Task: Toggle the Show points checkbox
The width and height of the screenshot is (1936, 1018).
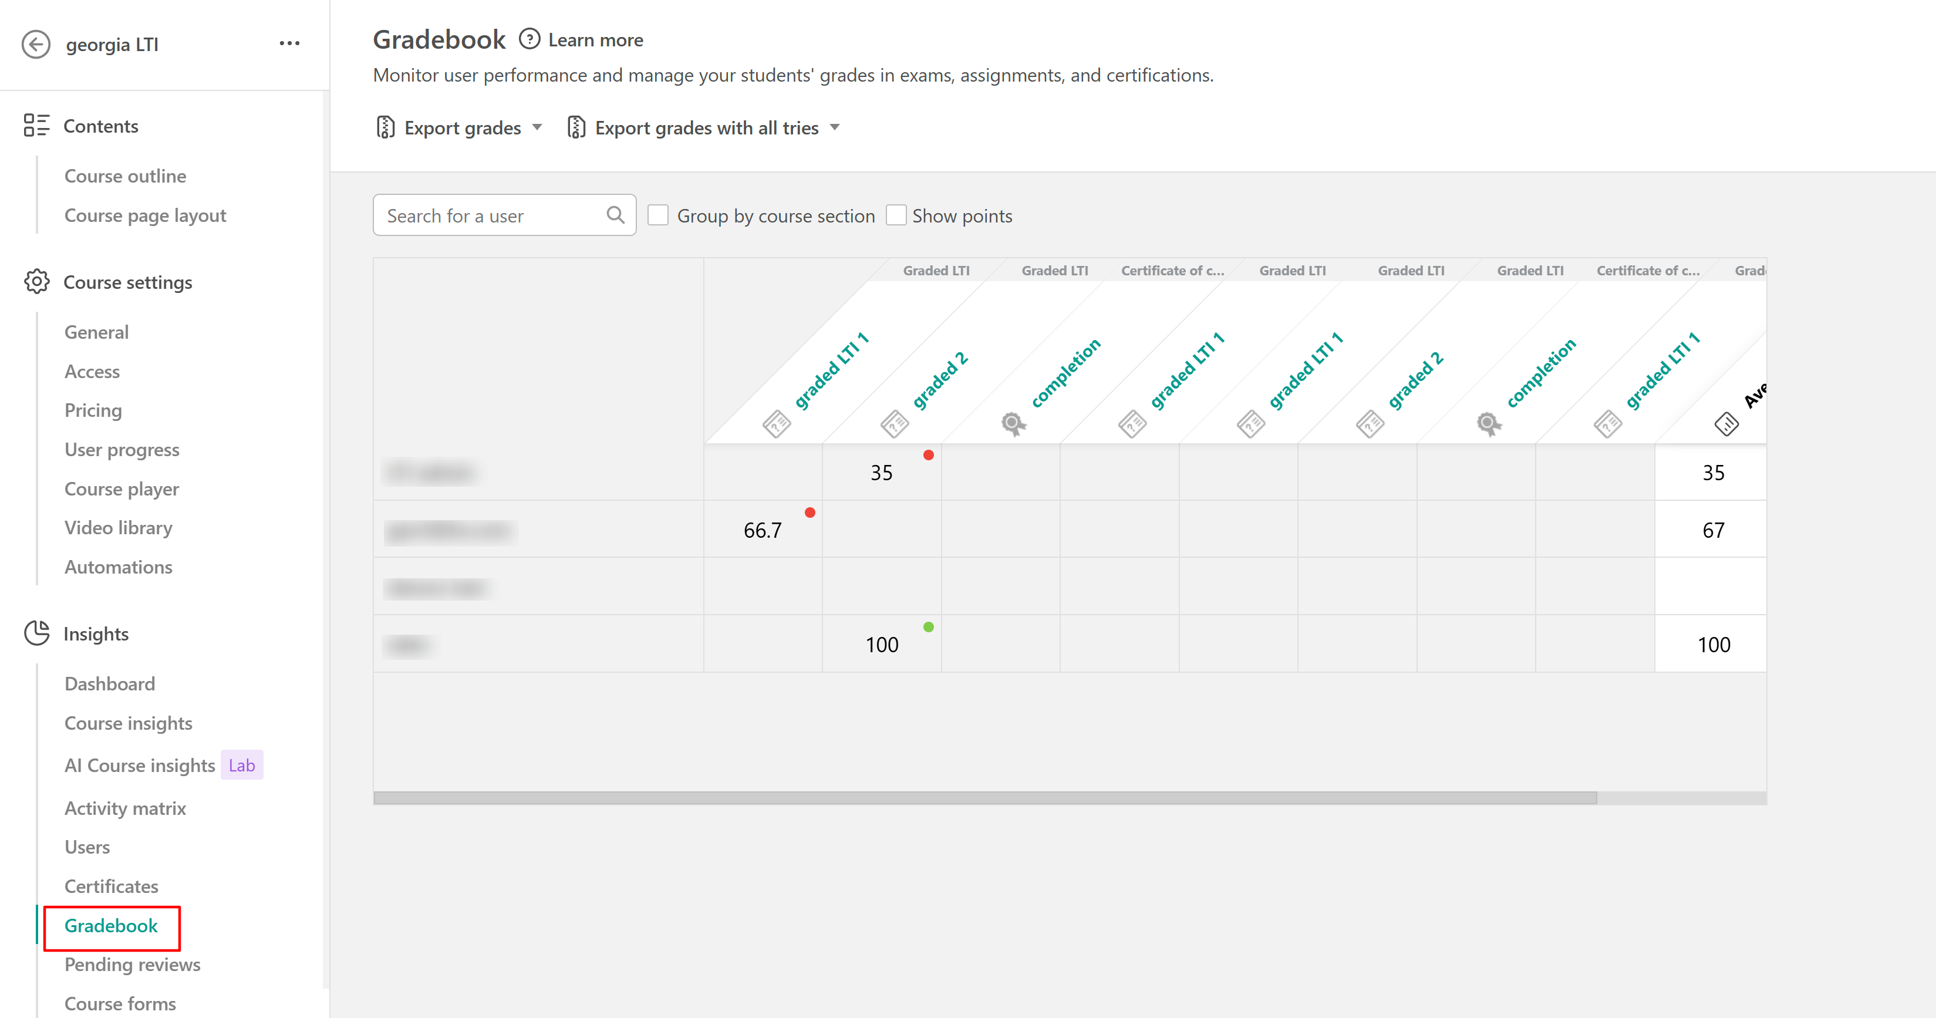Action: coord(896,216)
